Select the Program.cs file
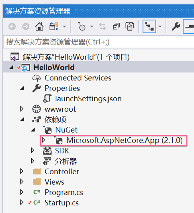Image resolution: width=194 pixels, height=213 pixels. [64, 192]
